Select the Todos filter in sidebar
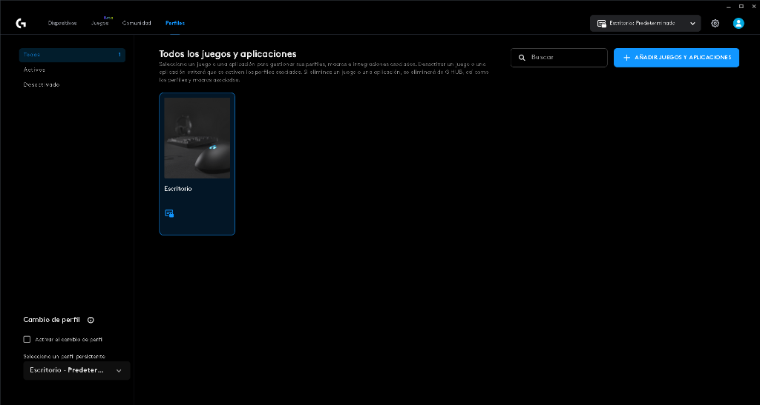Image resolution: width=760 pixels, height=405 pixels. 72,55
